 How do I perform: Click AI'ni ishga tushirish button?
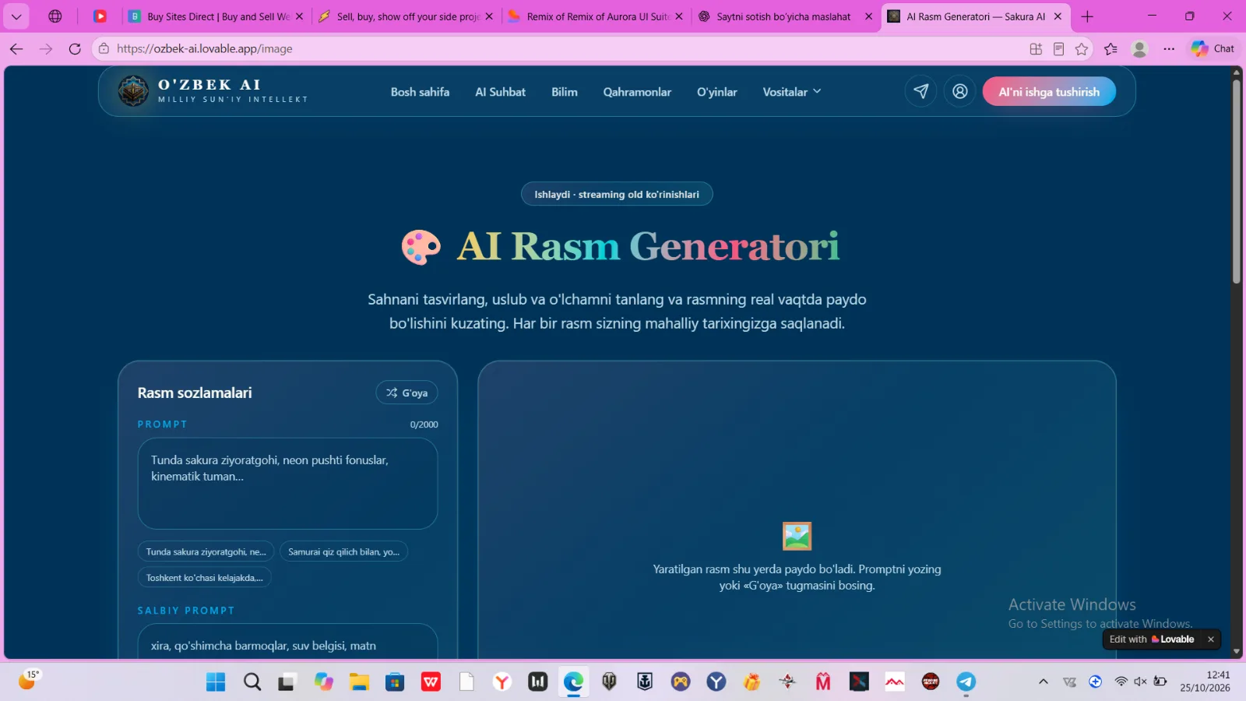(1049, 92)
